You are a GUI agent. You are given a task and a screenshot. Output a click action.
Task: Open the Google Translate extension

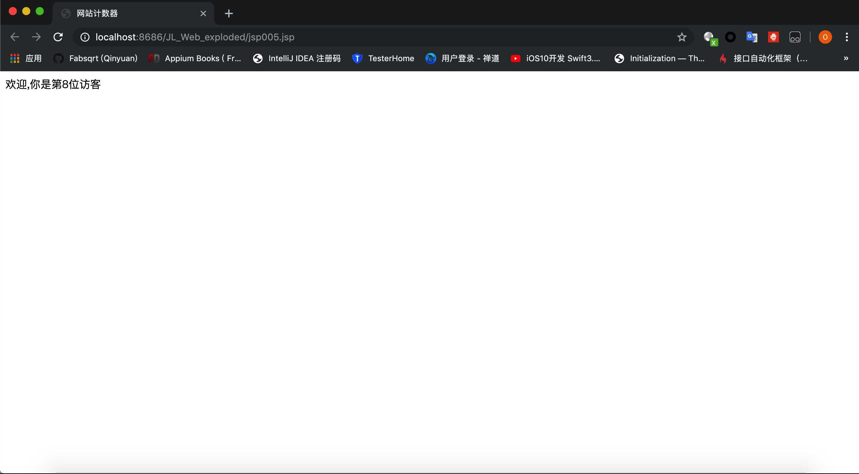(752, 37)
